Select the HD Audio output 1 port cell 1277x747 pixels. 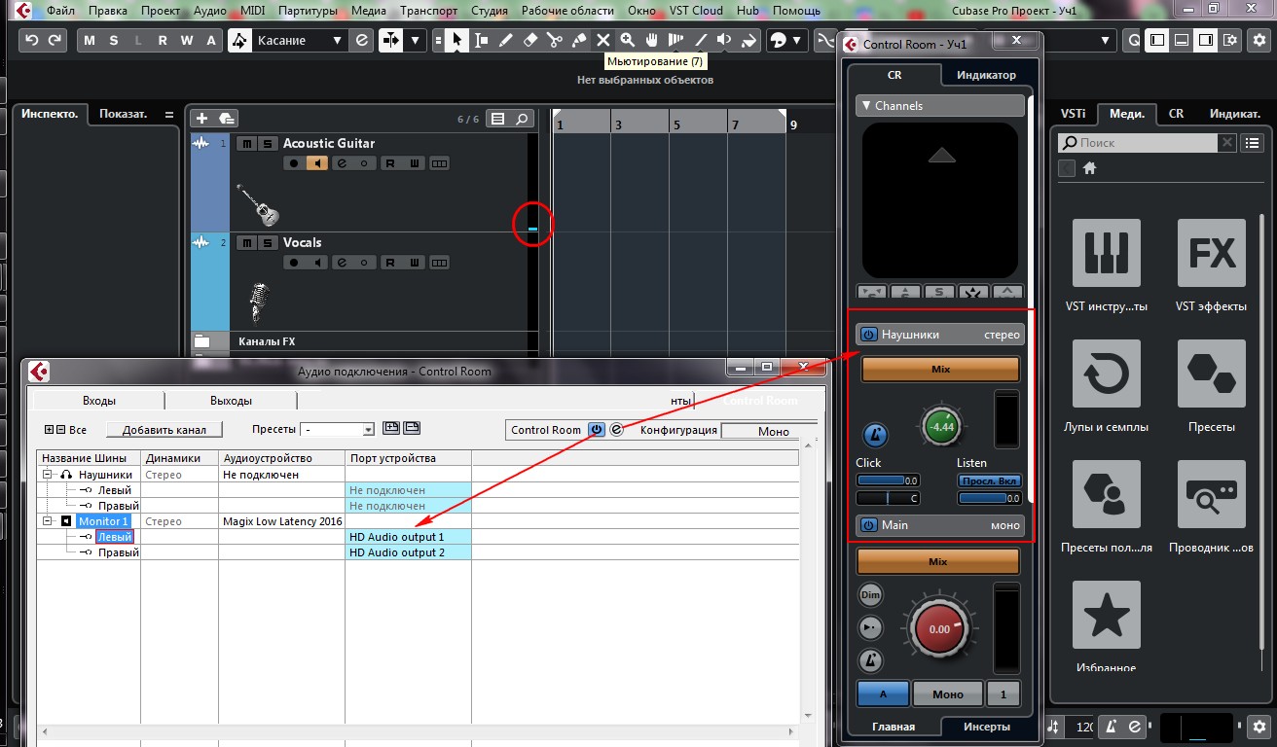pos(408,537)
